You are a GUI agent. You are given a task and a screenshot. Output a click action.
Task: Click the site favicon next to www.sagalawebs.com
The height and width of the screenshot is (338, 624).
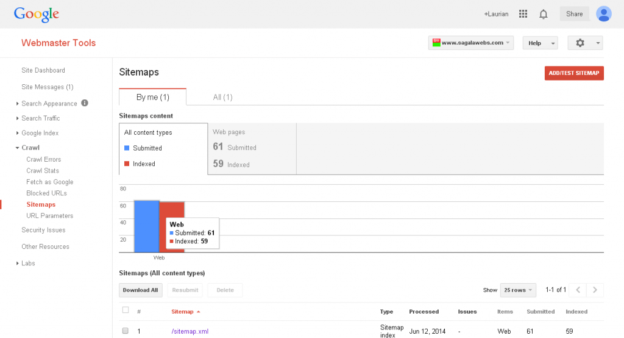click(x=436, y=43)
